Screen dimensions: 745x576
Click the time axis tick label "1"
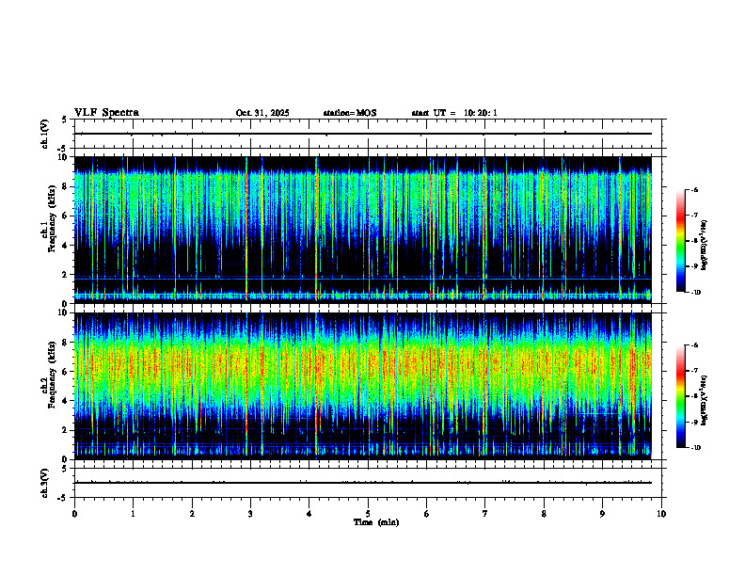(133, 514)
